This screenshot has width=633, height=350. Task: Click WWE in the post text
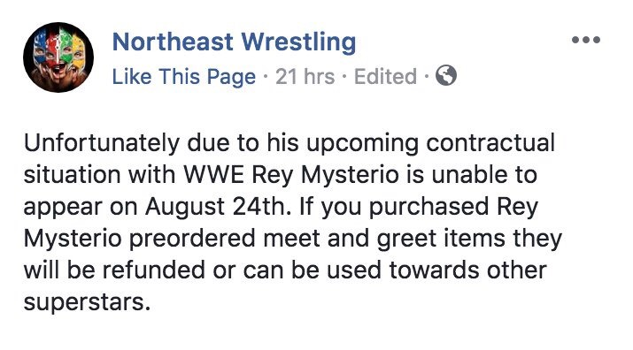pos(214,175)
